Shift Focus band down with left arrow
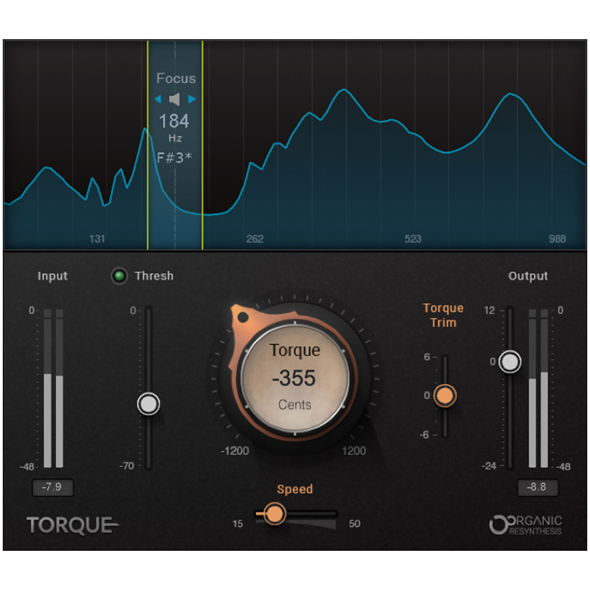The width and height of the screenshot is (590, 590). (158, 99)
